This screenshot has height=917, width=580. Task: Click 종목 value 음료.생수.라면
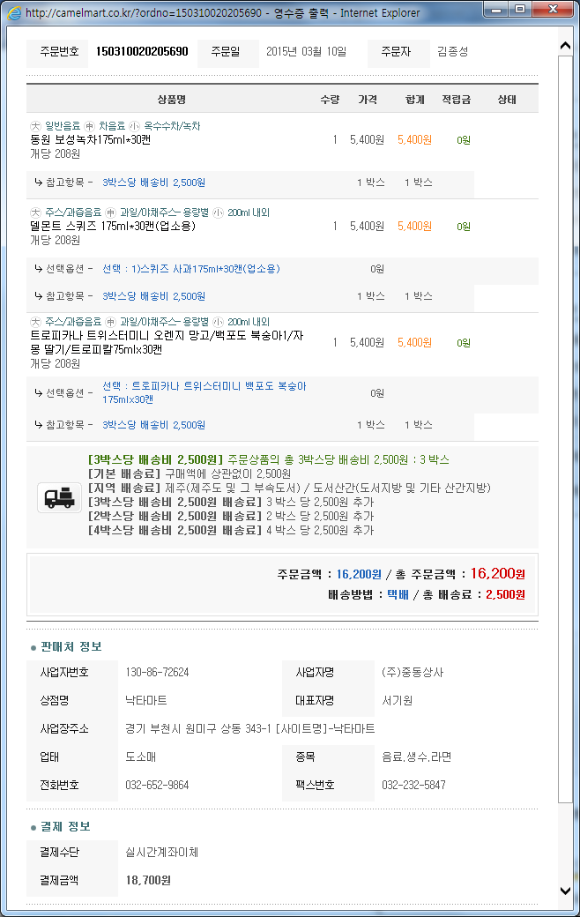click(416, 757)
